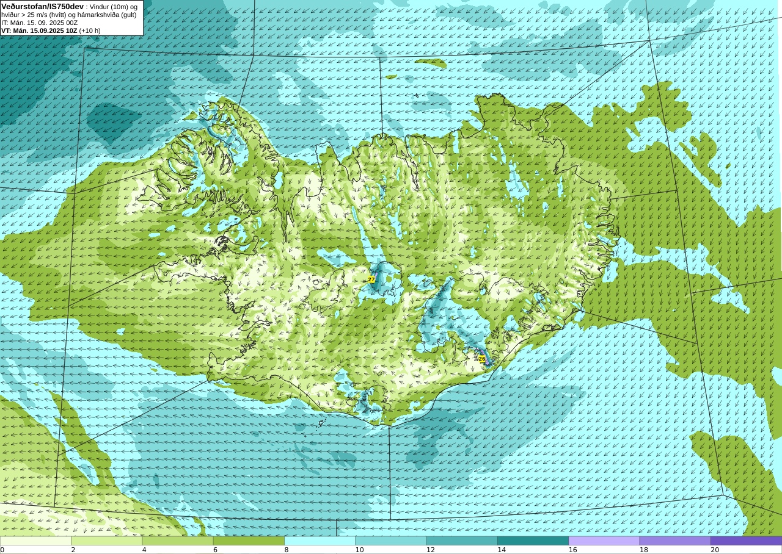The image size is (782, 554).
Task: Click the legend scale label 14
Action: click(x=502, y=550)
